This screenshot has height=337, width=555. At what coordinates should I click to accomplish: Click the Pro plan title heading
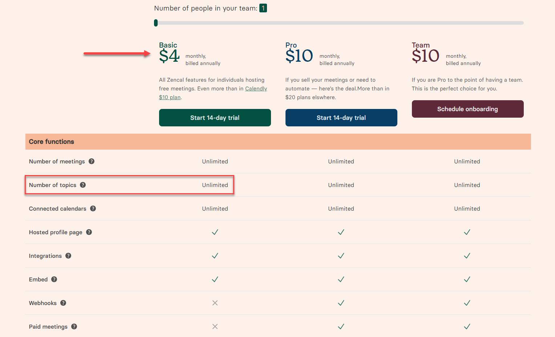click(x=291, y=45)
